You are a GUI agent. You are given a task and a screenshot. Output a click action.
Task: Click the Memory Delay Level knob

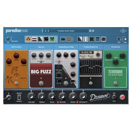[x=59, y=55]
